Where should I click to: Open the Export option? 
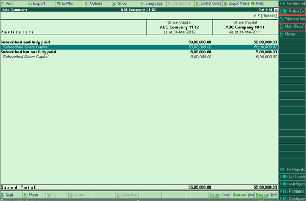pyautogui.click(x=41, y=3)
